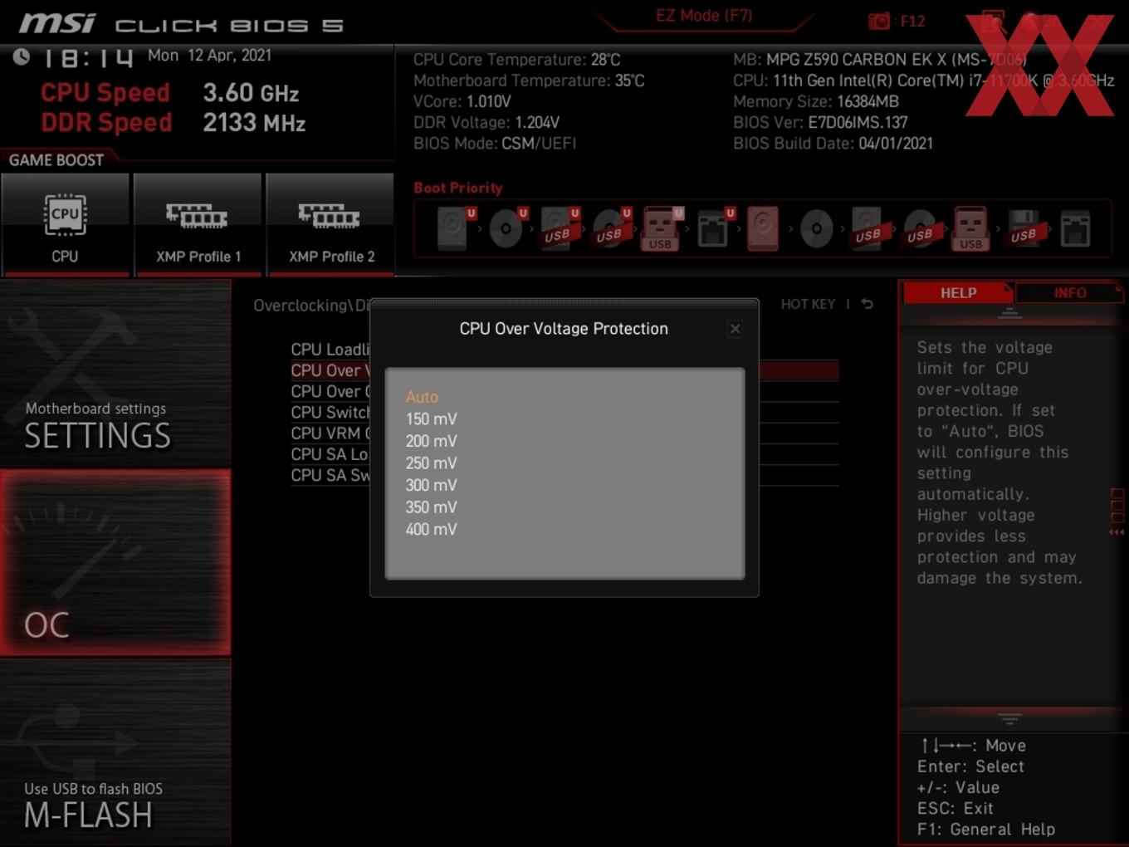Open M-FLASH BIOS flashing menu

pos(115,752)
